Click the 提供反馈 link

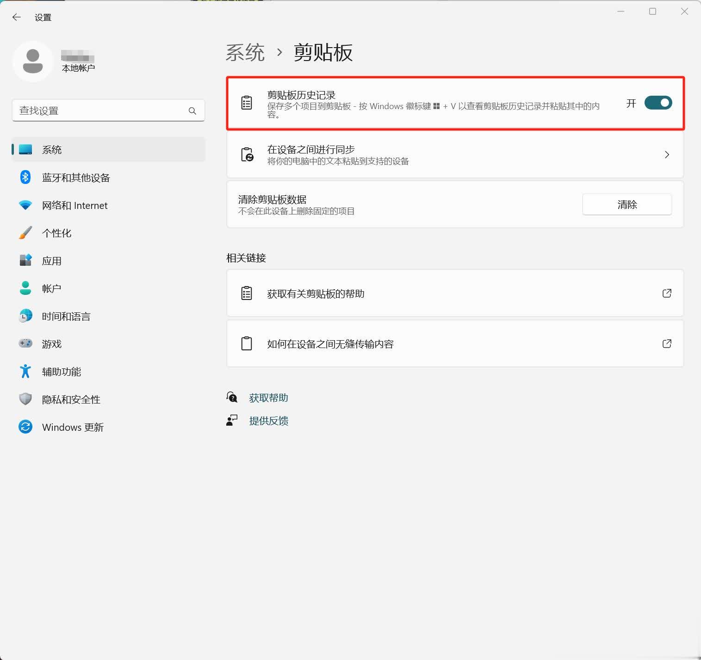coord(268,421)
